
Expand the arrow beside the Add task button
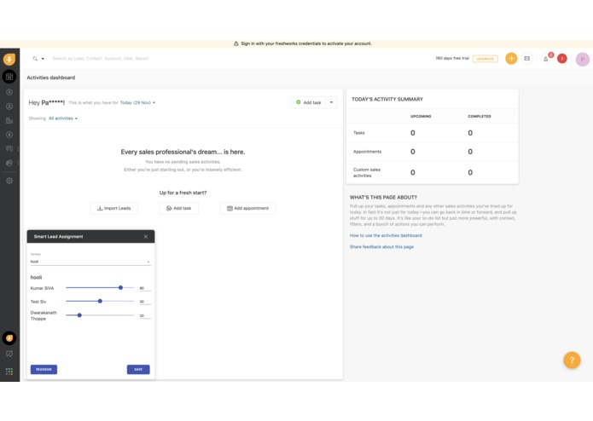pyautogui.click(x=331, y=102)
